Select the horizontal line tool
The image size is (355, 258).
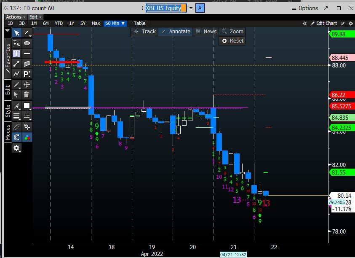27,54
